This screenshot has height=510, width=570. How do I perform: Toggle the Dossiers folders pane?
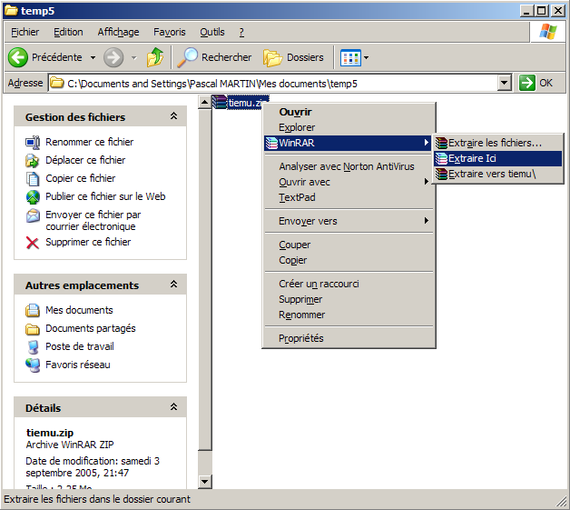point(293,57)
